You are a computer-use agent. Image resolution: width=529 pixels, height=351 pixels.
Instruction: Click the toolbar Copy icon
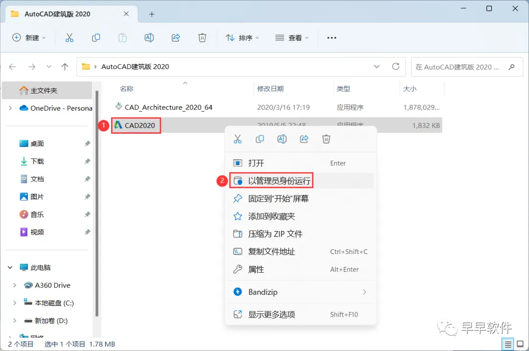pos(96,38)
